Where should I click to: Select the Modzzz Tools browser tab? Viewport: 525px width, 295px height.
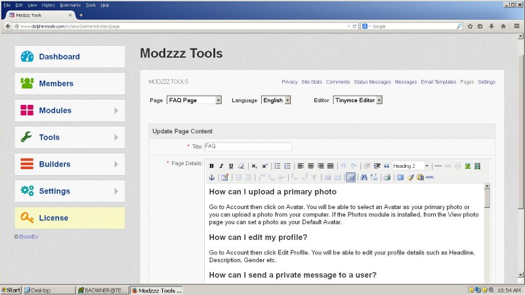pyautogui.click(x=40, y=15)
